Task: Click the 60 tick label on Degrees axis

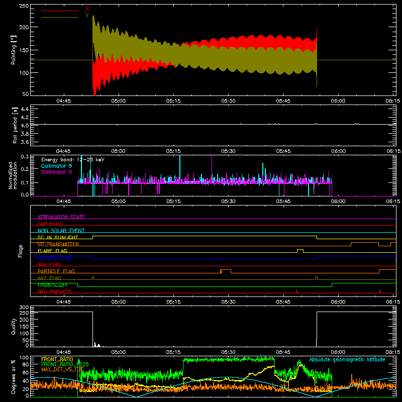Action: point(26,372)
